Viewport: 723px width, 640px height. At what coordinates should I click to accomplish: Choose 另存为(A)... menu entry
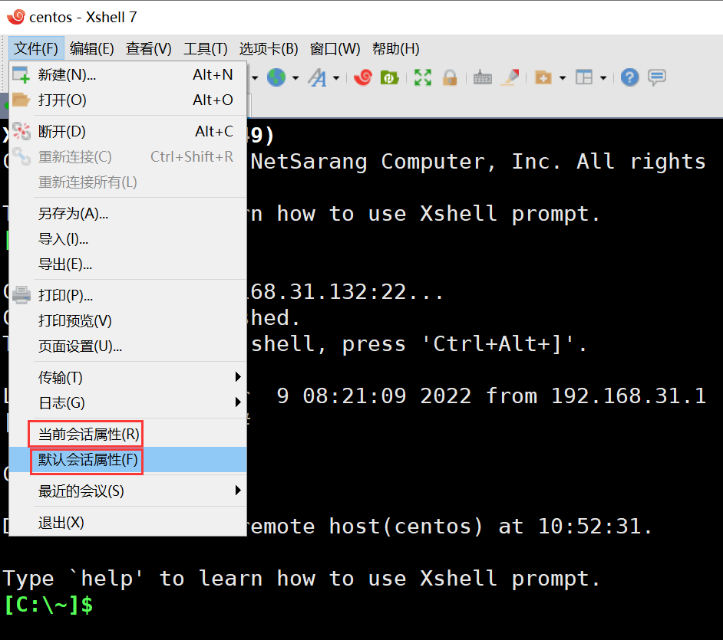(x=128, y=214)
